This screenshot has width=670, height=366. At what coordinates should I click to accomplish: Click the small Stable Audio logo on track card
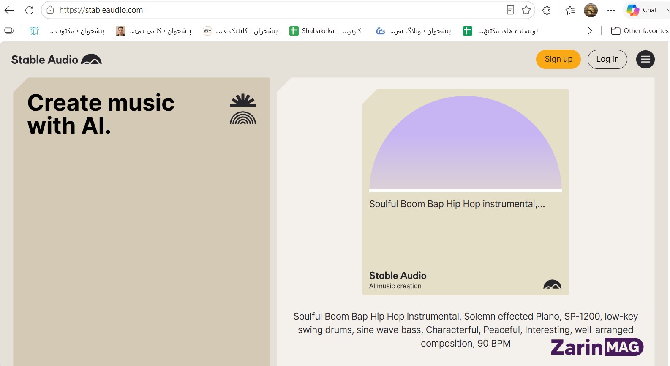tap(552, 284)
